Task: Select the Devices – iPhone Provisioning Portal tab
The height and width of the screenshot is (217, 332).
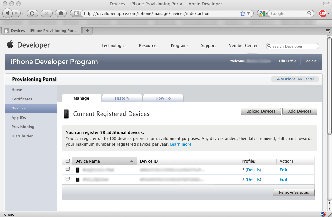Action: pyautogui.click(x=42, y=31)
